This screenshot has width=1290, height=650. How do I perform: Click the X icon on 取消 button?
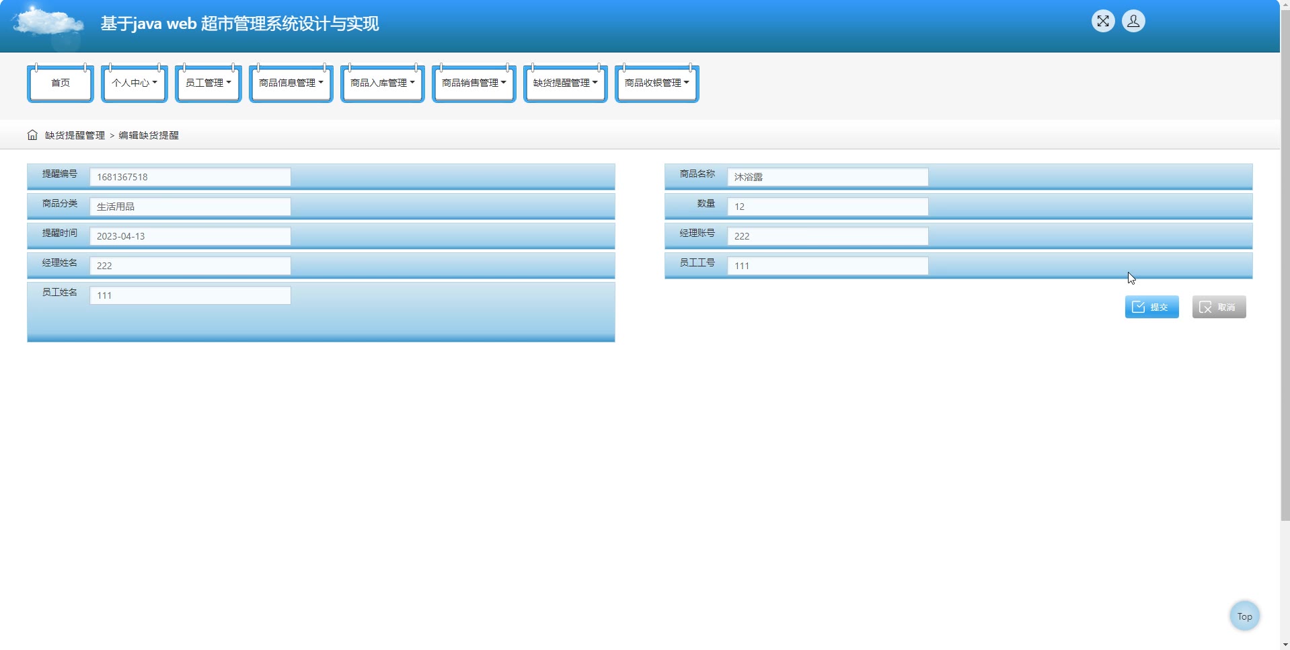click(x=1205, y=307)
